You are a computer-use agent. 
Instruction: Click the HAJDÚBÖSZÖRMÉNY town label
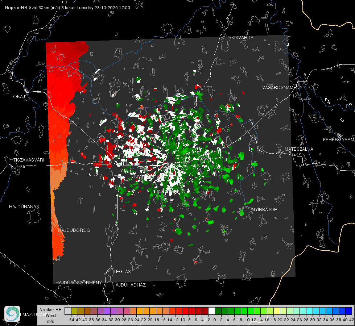pyautogui.click(x=79, y=283)
